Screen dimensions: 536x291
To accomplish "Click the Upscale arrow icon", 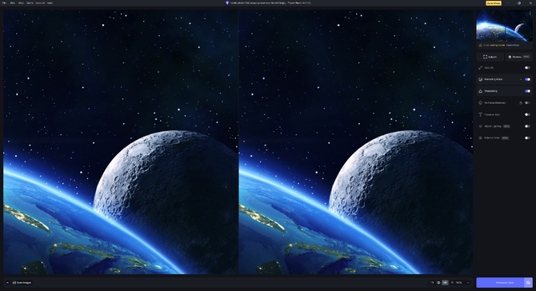I will pos(480,68).
